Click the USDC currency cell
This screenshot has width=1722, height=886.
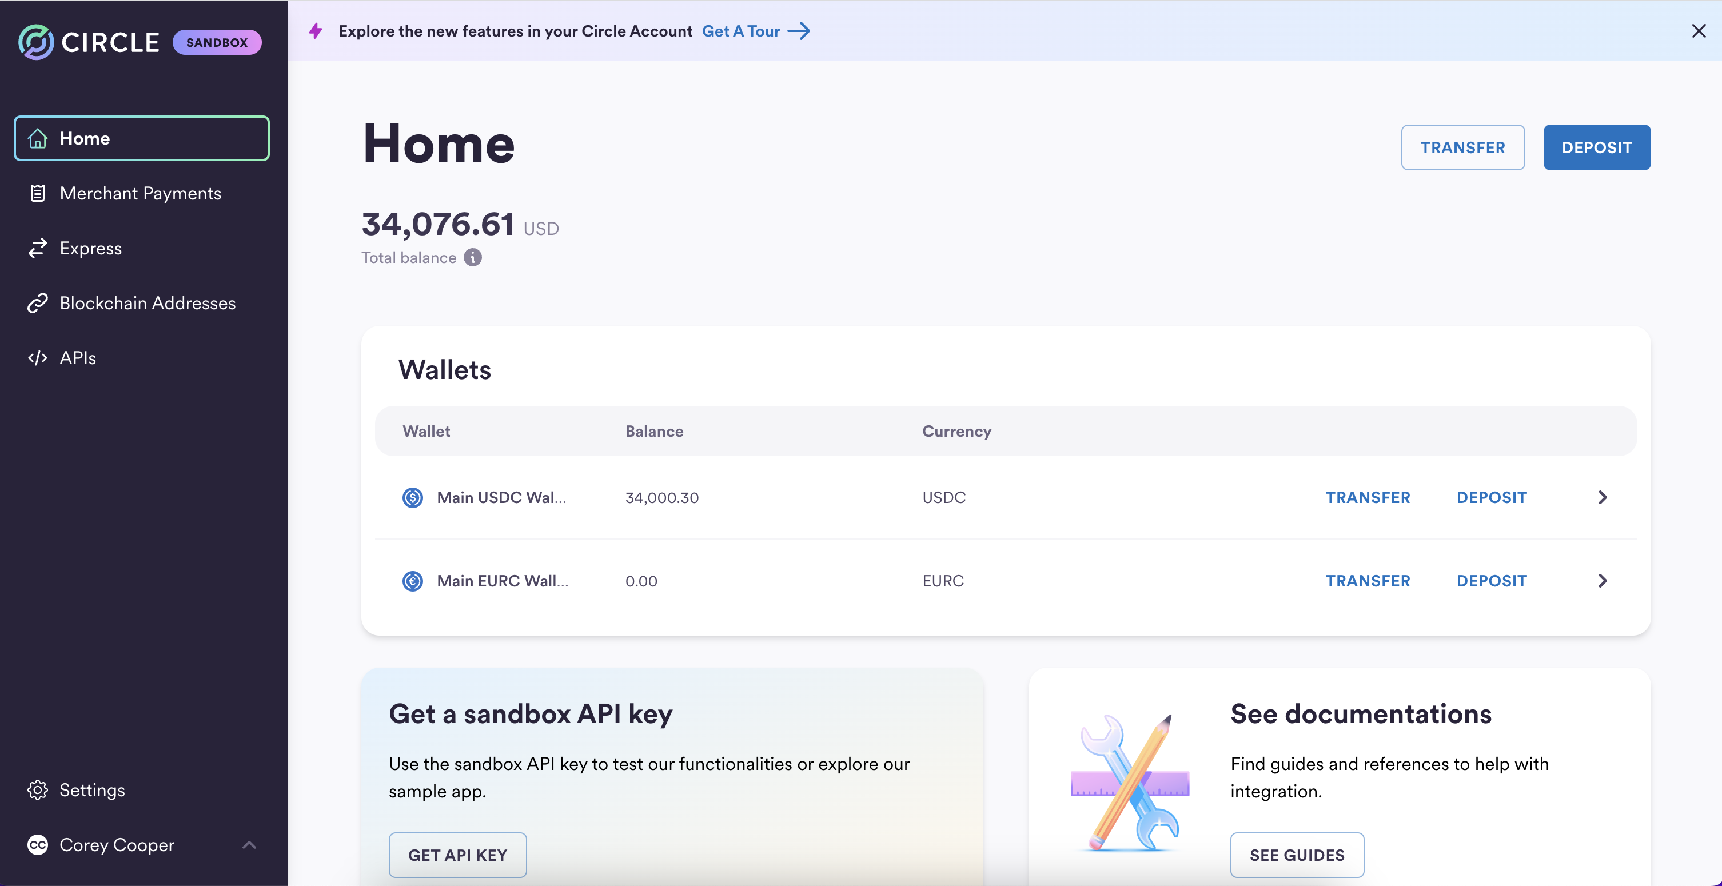(x=944, y=497)
